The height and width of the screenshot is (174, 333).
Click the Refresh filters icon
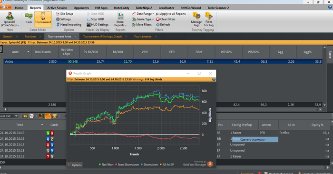pyautogui.click(x=158, y=25)
